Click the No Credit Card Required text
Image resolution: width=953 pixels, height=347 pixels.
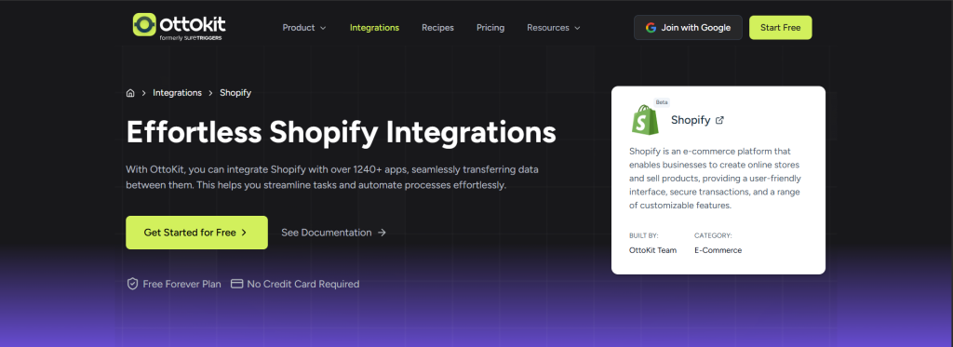pos(303,284)
